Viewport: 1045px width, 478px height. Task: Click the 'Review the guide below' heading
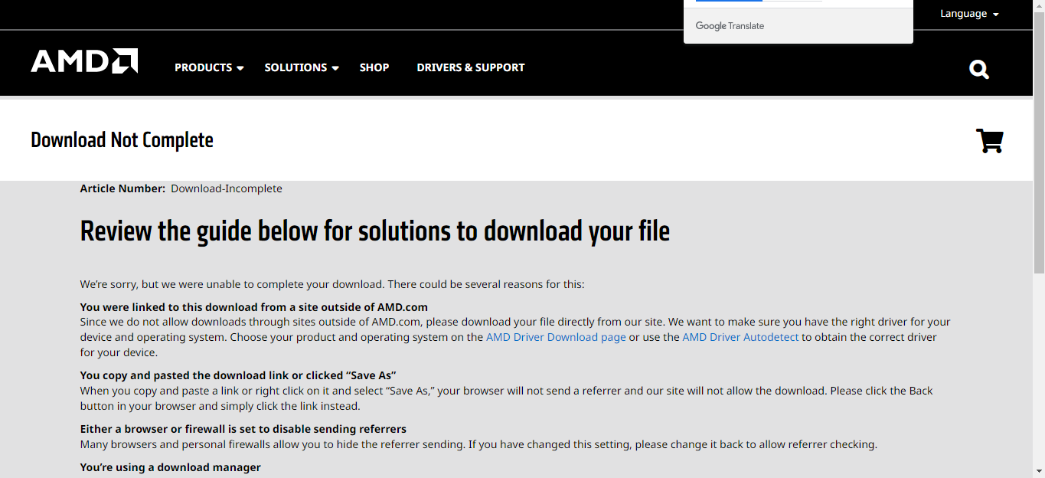click(x=375, y=231)
